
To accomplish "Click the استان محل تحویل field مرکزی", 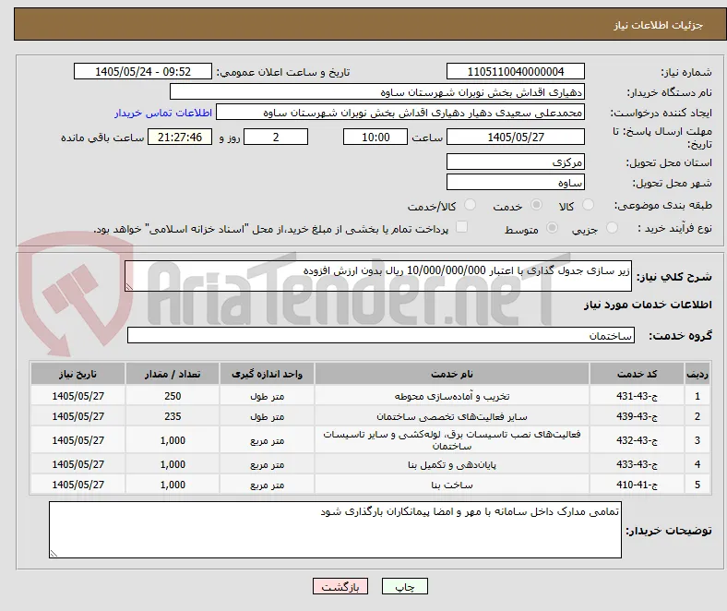I will point(515,162).
